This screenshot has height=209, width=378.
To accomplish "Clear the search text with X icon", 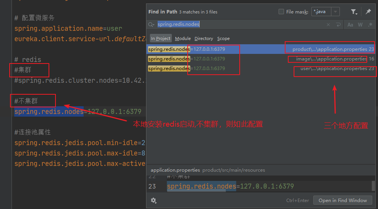I will point(328,25).
